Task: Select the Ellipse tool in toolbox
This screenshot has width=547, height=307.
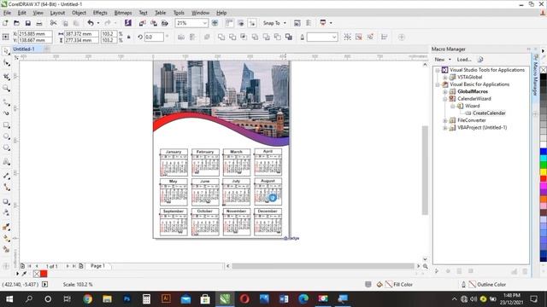Action: click(x=6, y=136)
